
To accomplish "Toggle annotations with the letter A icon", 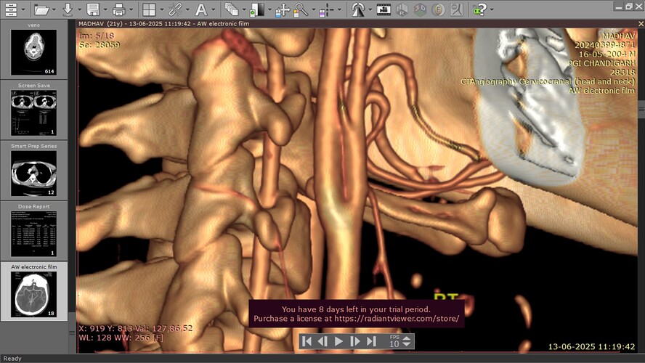I will (x=201, y=9).
